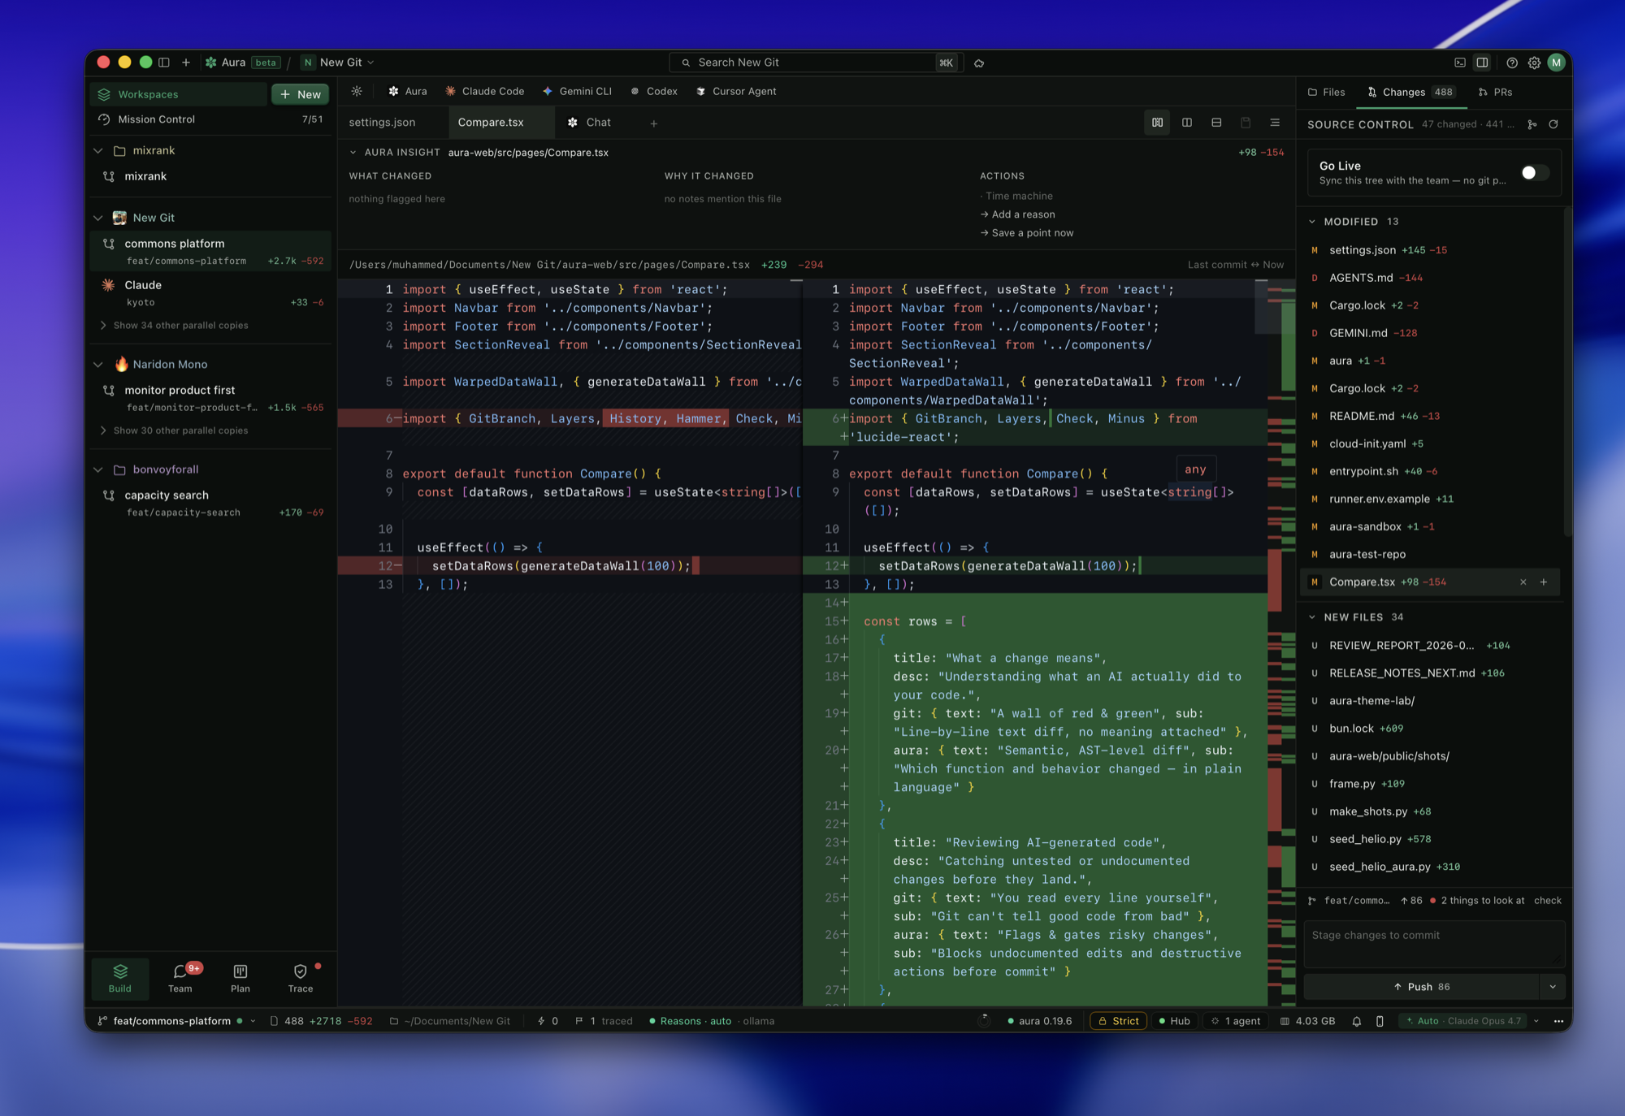The width and height of the screenshot is (1625, 1116).
Task: Toggle the Go Live switch
Action: pos(1534,172)
